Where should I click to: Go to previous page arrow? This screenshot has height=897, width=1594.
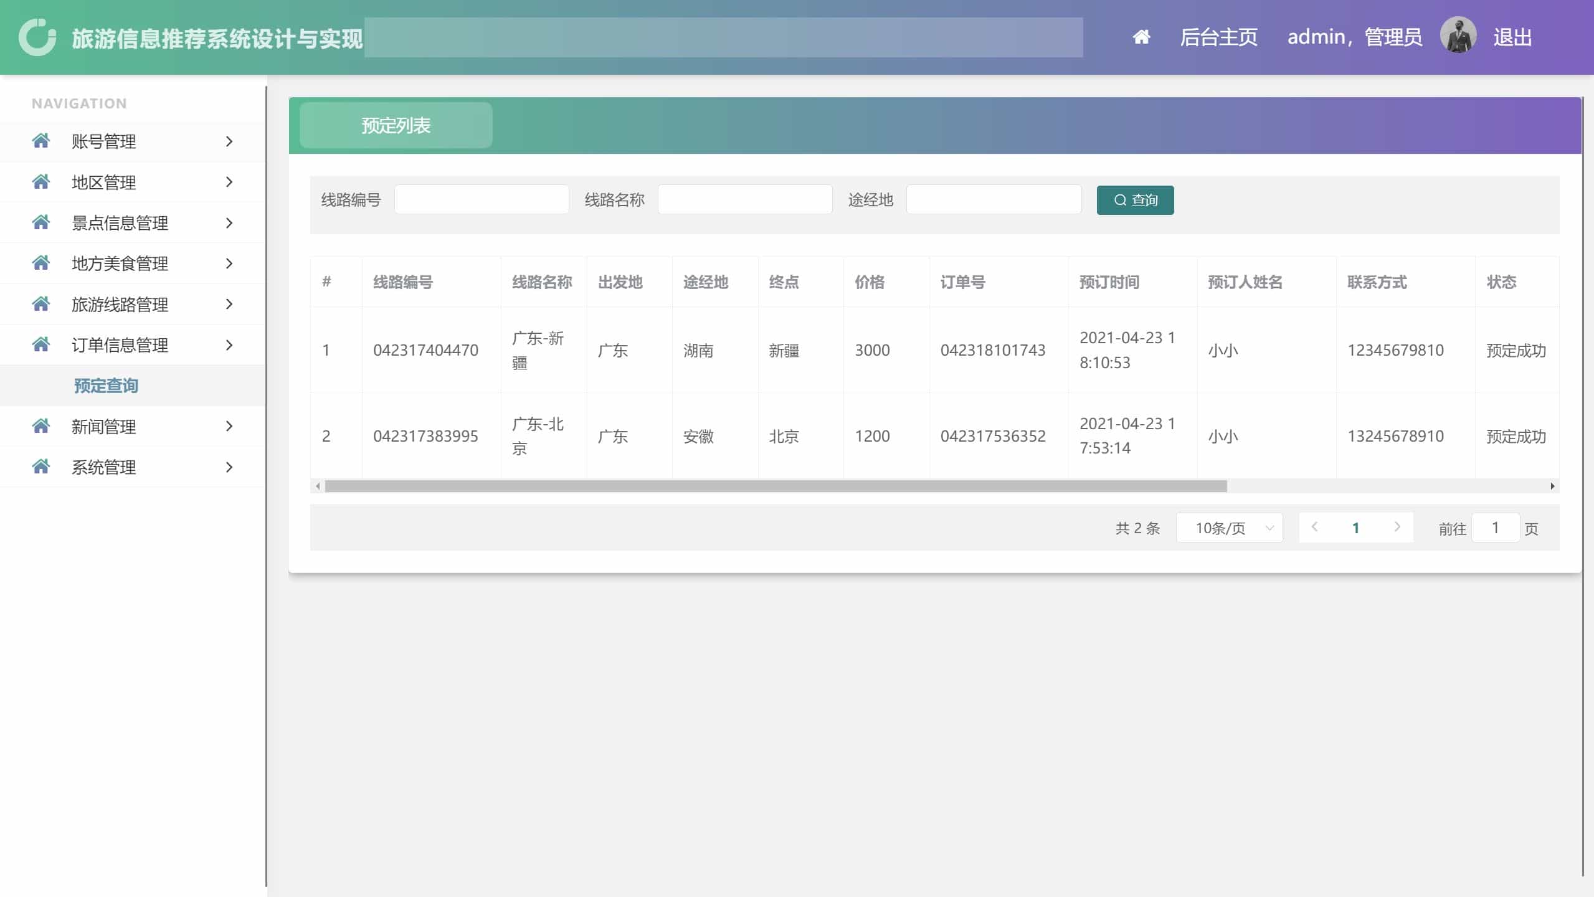point(1314,527)
